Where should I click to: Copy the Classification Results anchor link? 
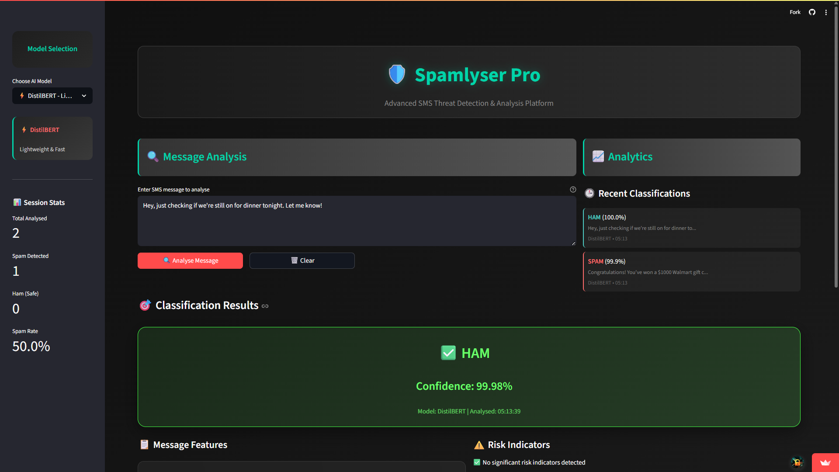coord(265,306)
